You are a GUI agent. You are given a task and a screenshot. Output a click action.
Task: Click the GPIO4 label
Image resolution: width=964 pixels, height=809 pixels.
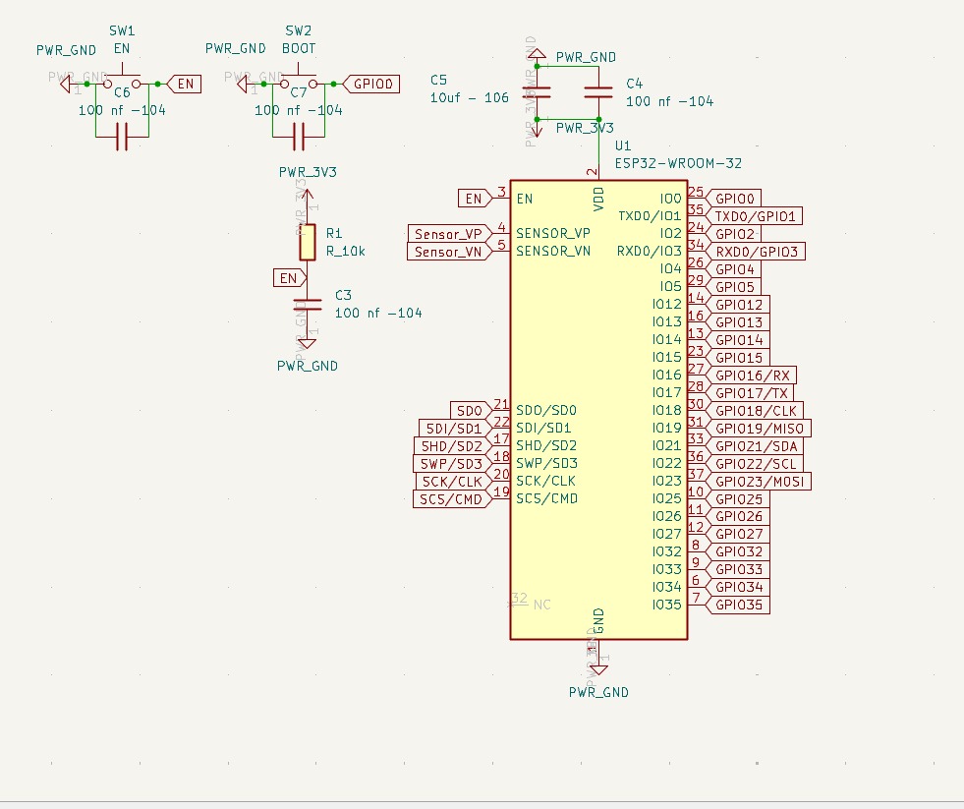733,269
